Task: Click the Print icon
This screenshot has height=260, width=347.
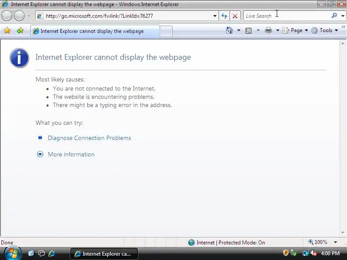Action: pyautogui.click(x=268, y=30)
